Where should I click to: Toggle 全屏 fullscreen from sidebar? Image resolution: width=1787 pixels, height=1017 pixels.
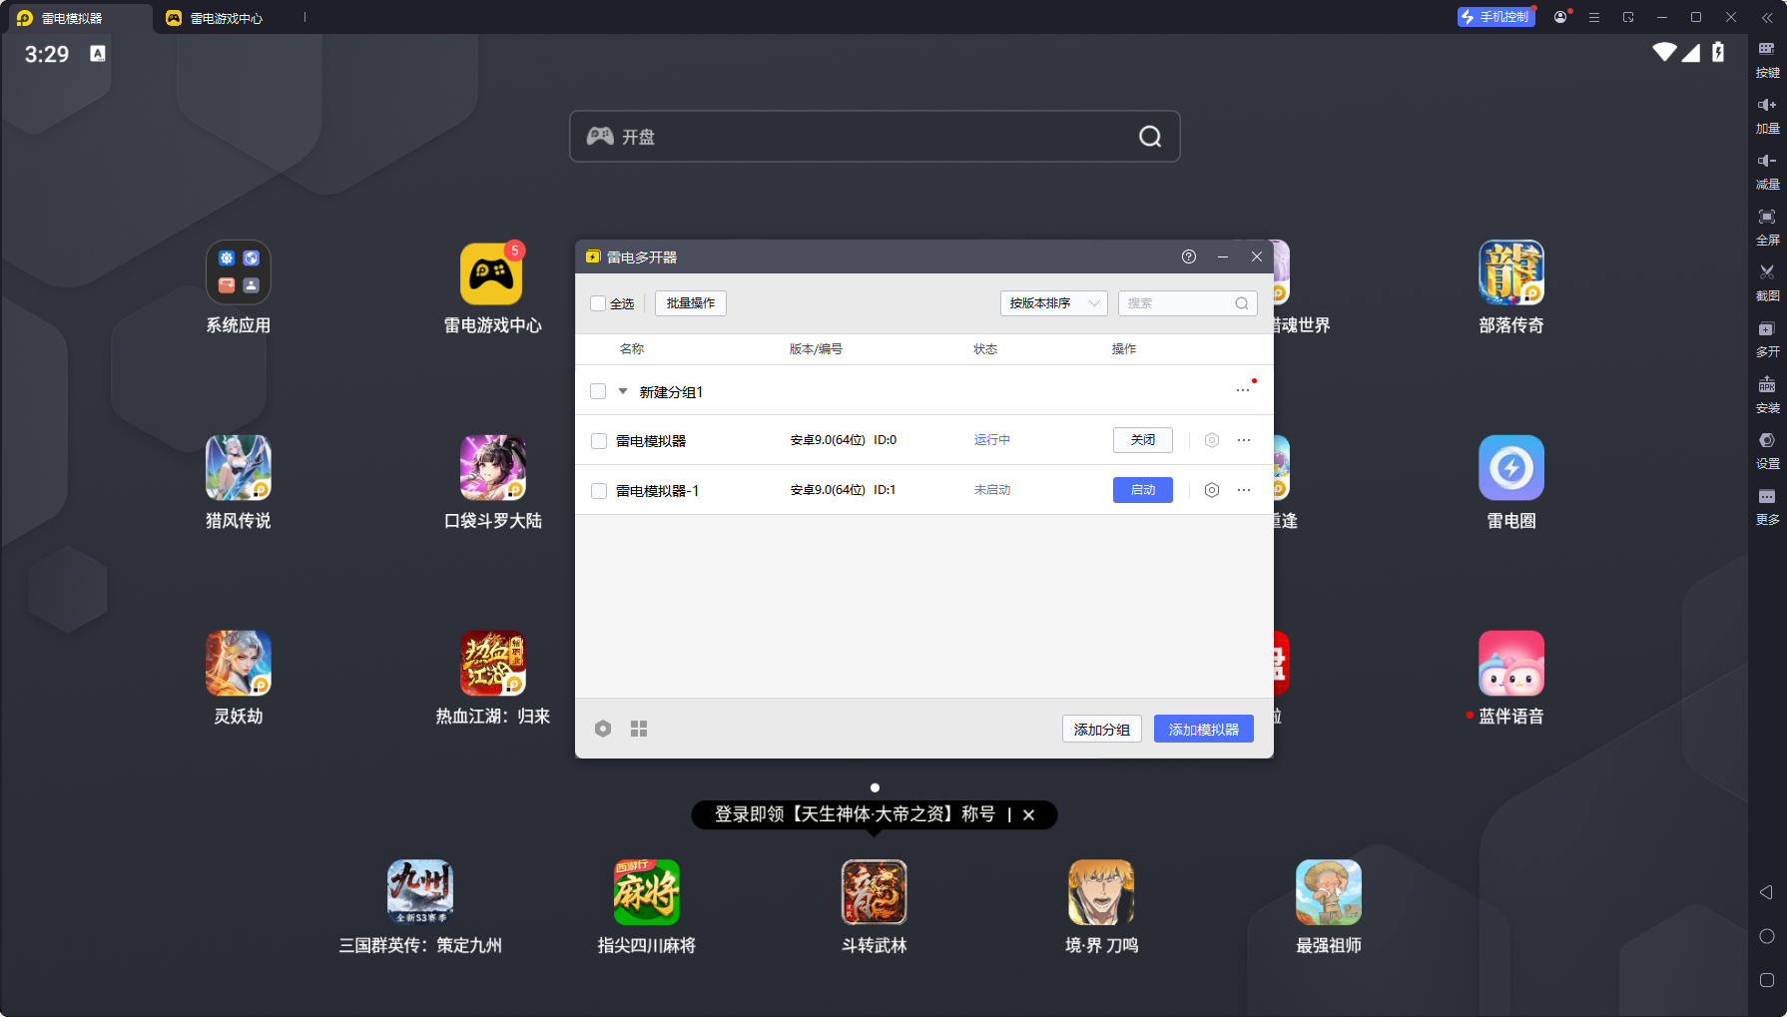(x=1767, y=228)
